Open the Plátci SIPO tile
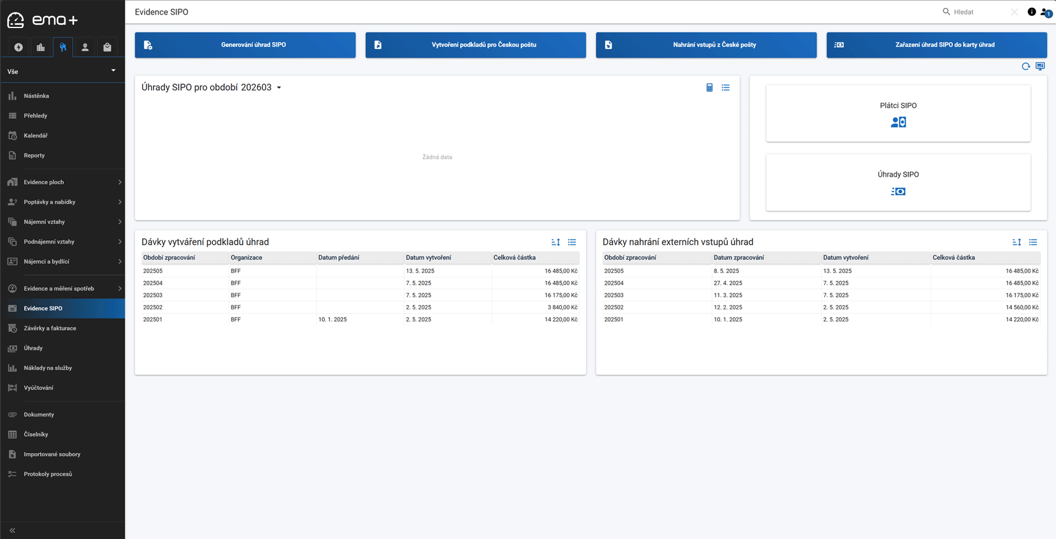Image resolution: width=1056 pixels, height=539 pixels. [898, 114]
